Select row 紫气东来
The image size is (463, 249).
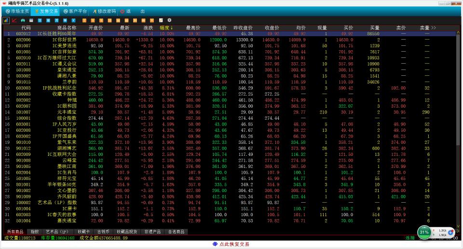tap(230, 142)
